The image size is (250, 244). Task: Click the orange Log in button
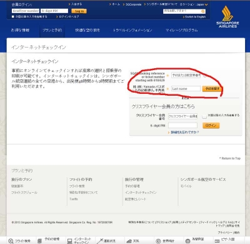coord(79,11)
